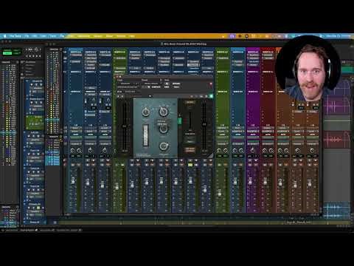The height and width of the screenshot is (266, 354).
Task: Open the Pro Tools application menu
Action: pyautogui.click(x=15, y=36)
